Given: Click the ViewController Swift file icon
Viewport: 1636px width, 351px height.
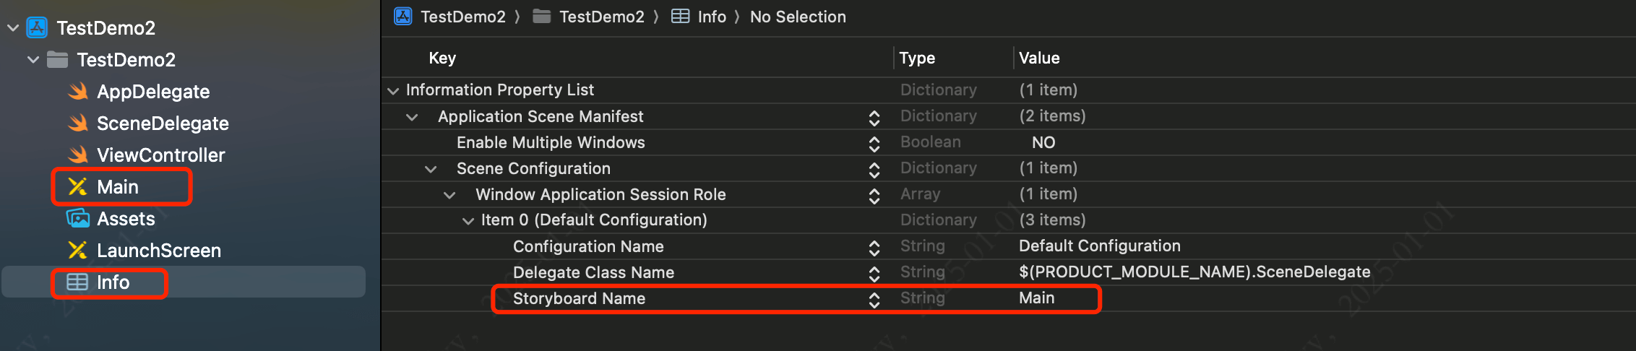Looking at the screenshot, I should [78, 155].
